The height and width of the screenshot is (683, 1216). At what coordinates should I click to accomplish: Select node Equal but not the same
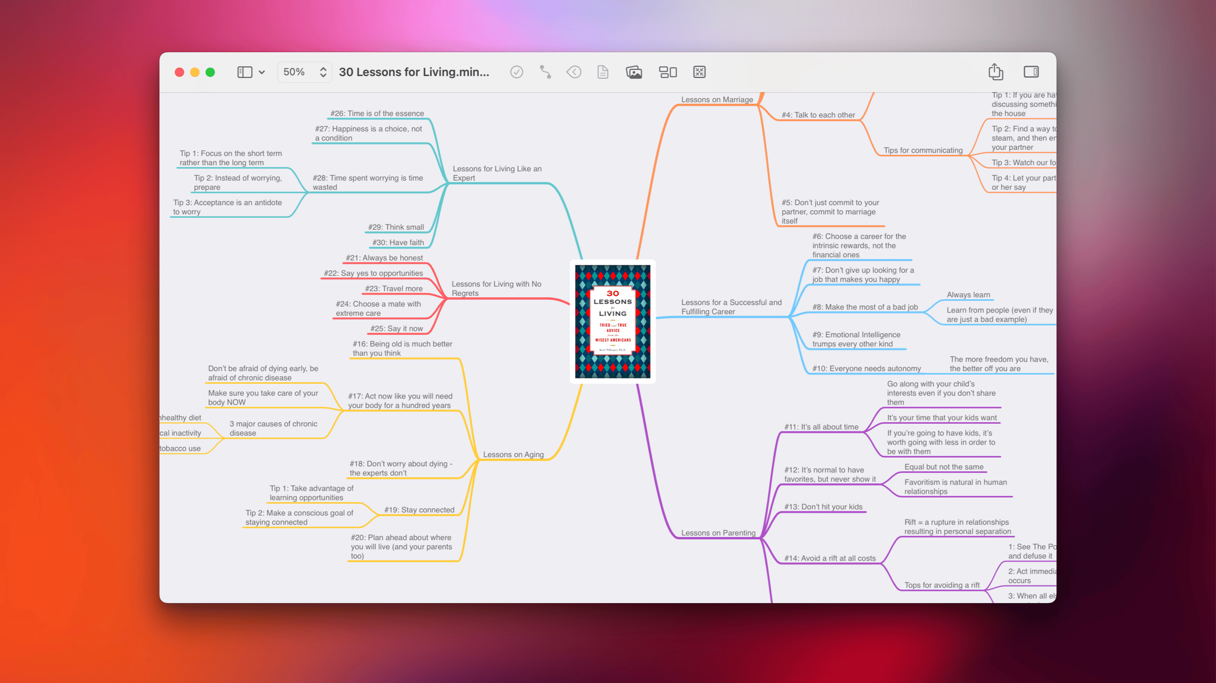944,467
